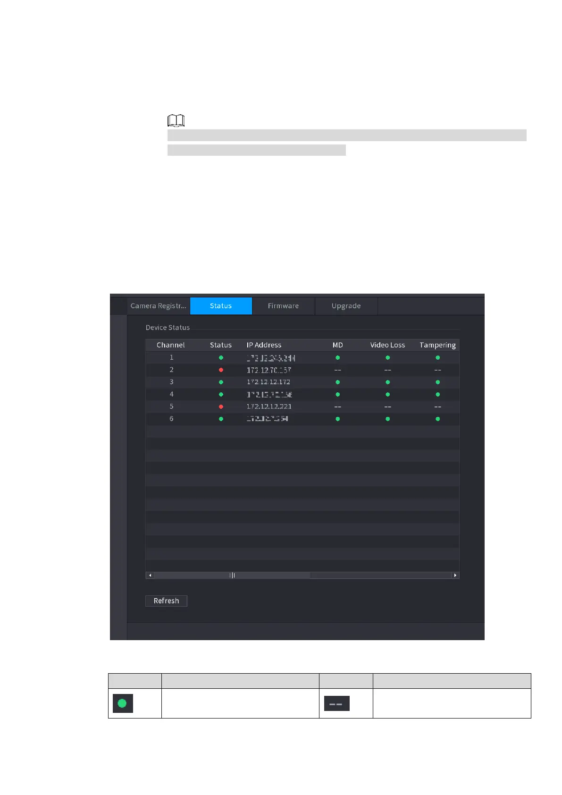Click the MD indicator dot for channel 3
562x795 pixels.
(x=338, y=382)
